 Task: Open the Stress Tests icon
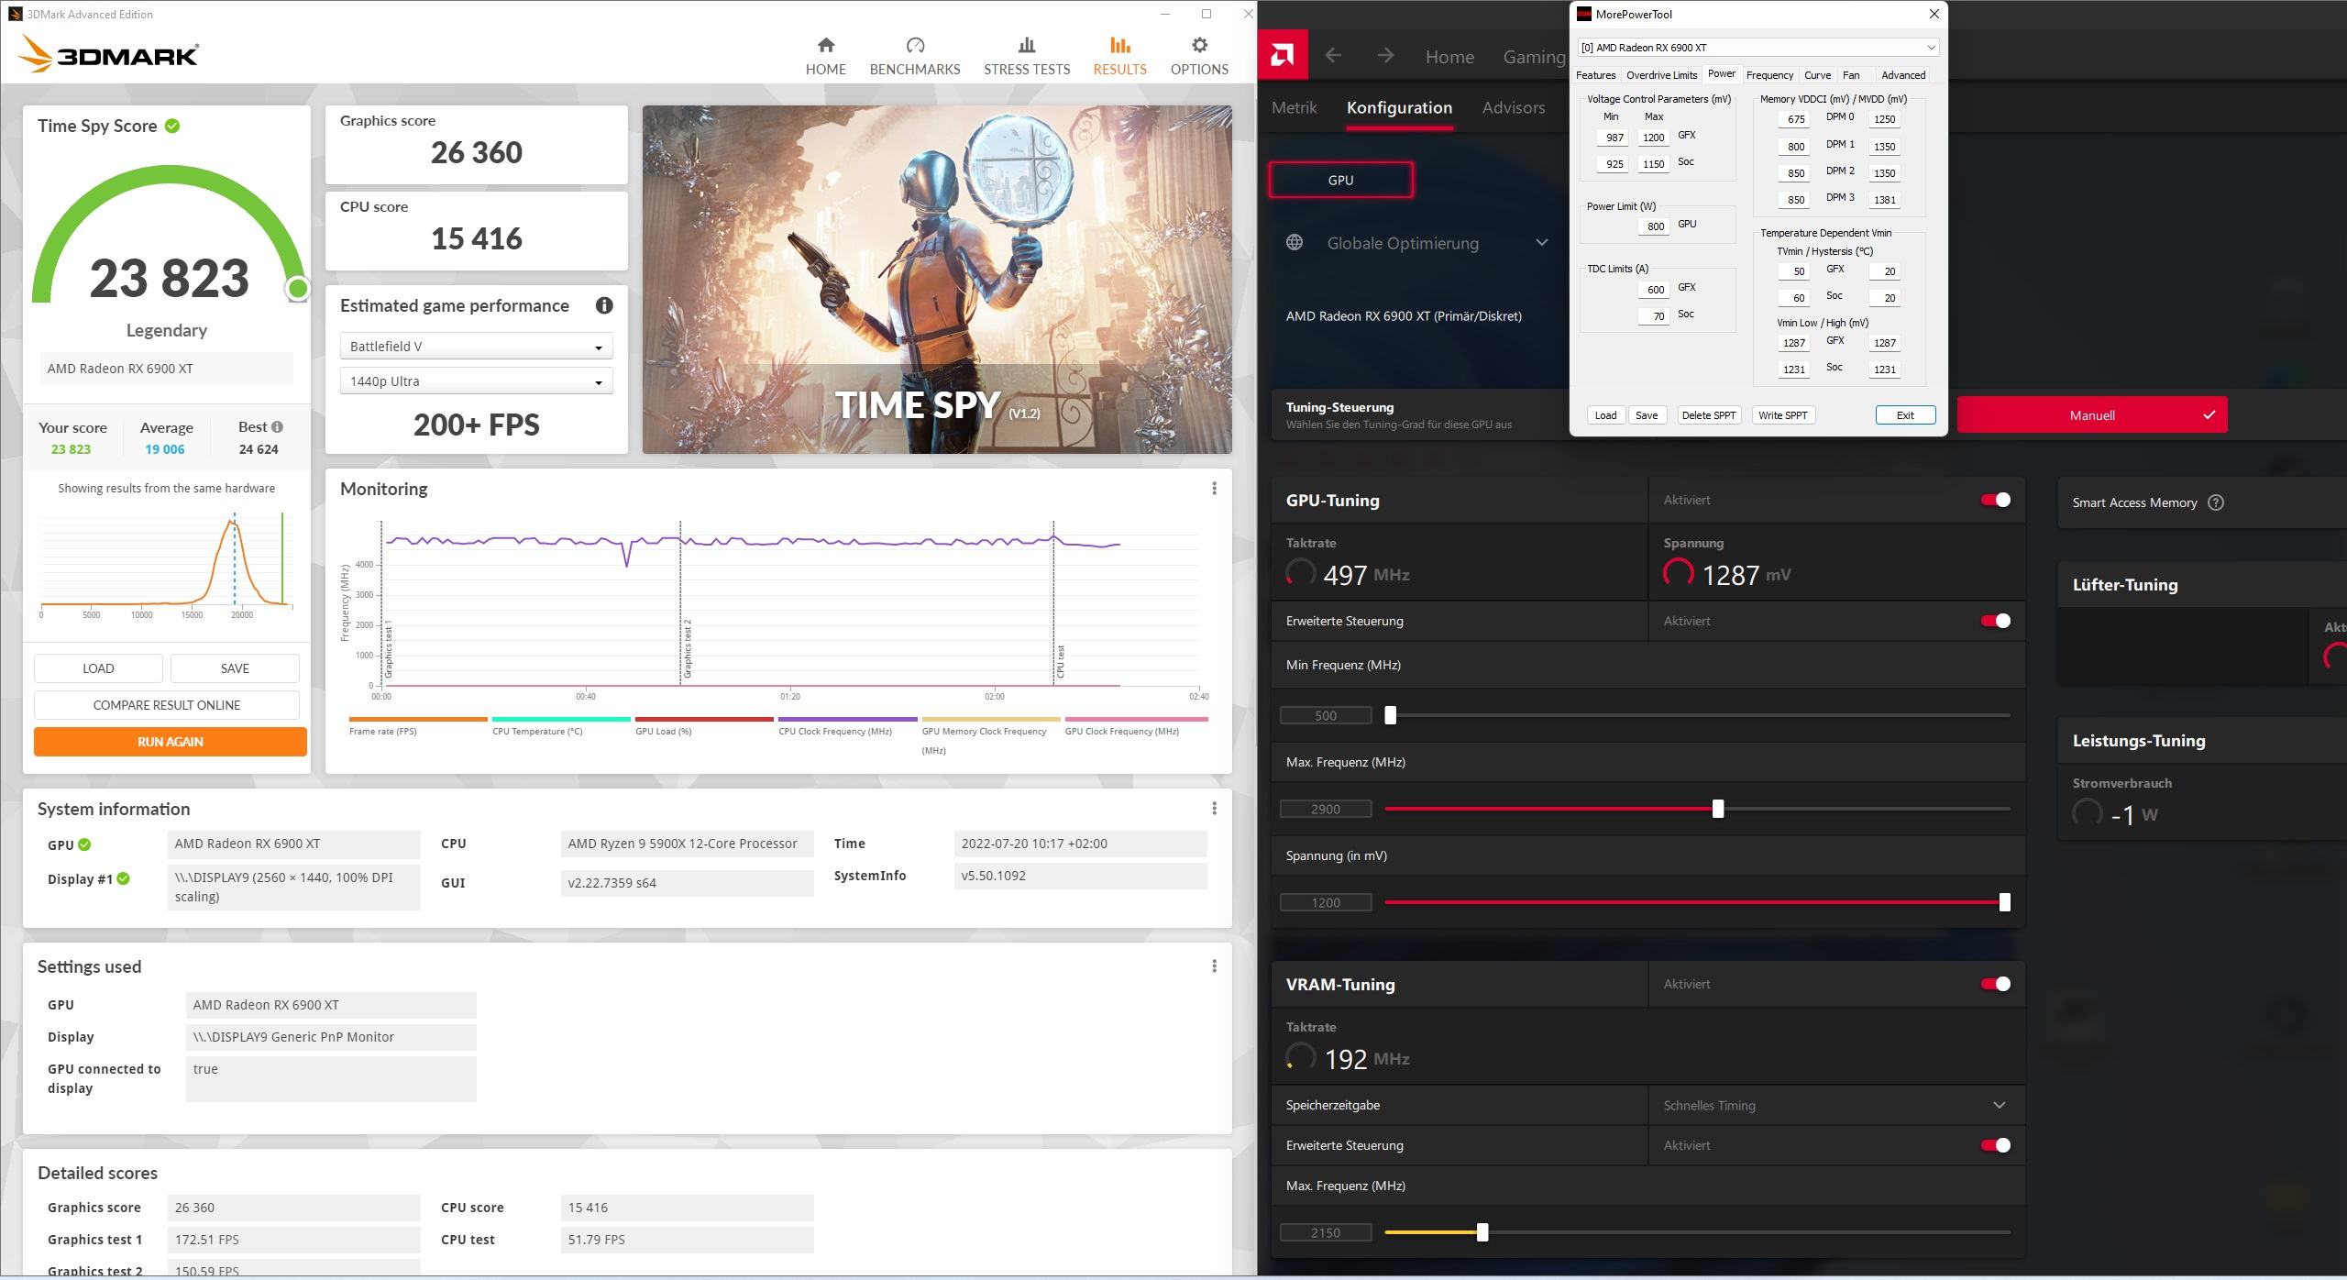point(1026,46)
